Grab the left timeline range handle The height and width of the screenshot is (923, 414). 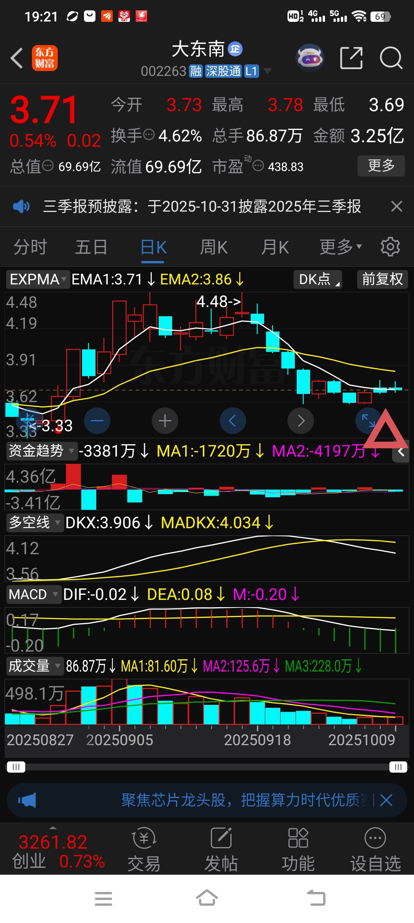(x=16, y=767)
